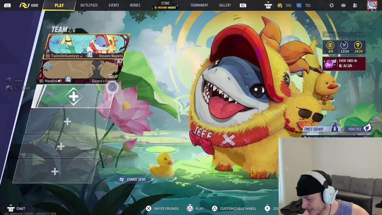Open the Battlepass tab
This screenshot has height=215, width=382.
(x=89, y=5)
